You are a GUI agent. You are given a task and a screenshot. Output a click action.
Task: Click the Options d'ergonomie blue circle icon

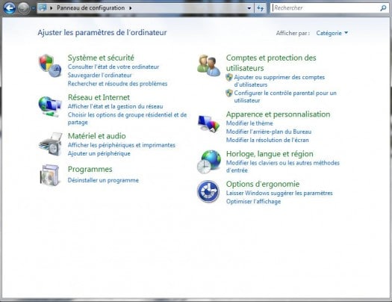point(208,191)
